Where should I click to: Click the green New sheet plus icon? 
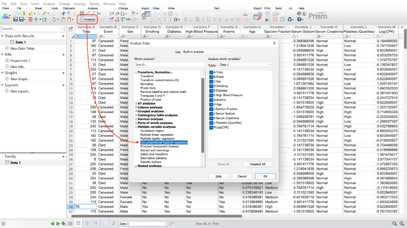36,19
